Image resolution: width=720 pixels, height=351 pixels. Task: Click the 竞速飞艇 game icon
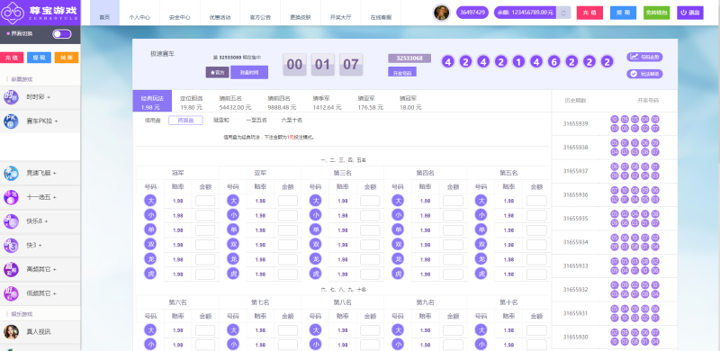[x=11, y=173]
